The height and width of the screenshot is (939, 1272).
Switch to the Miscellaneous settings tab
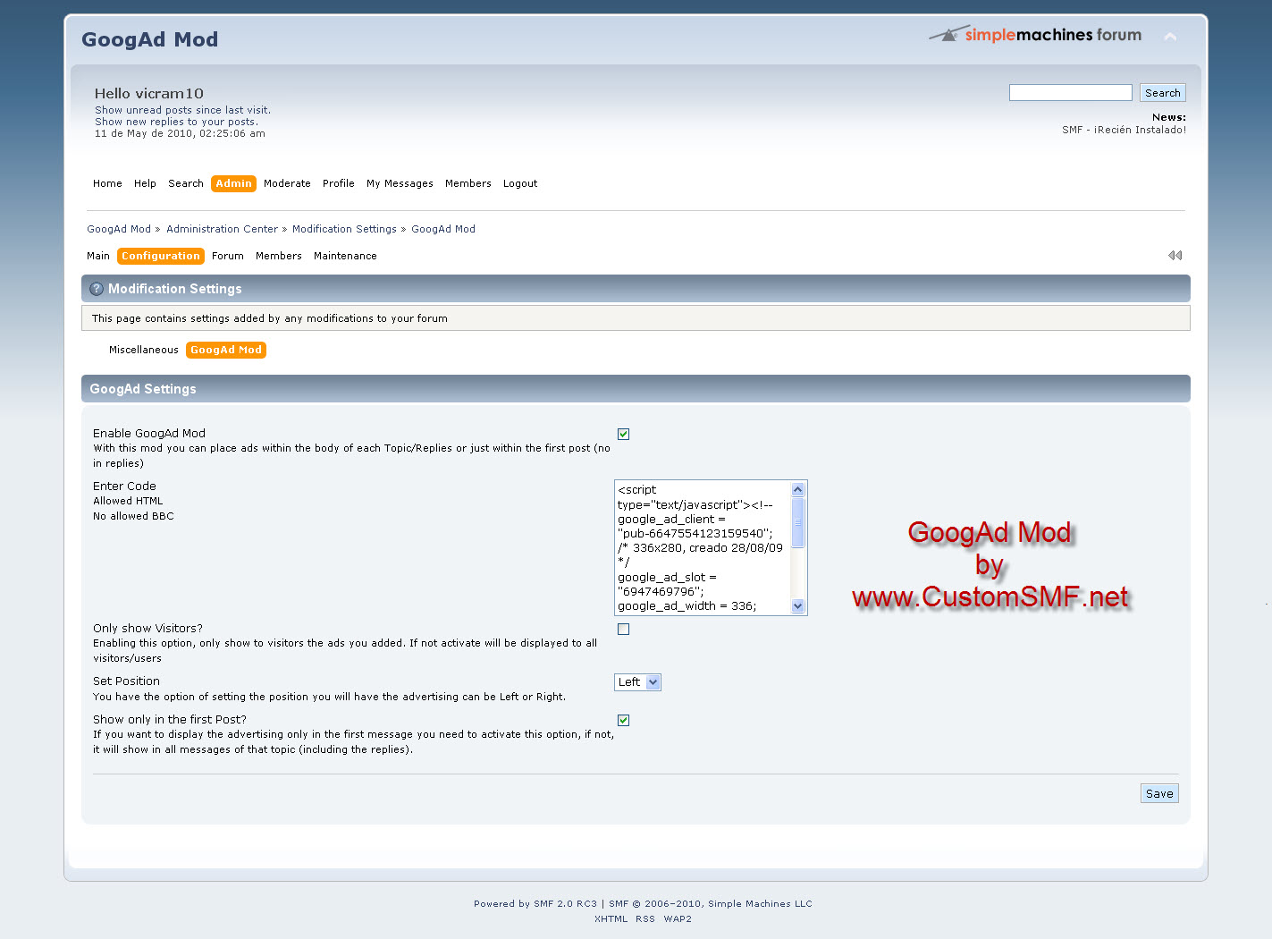point(144,350)
